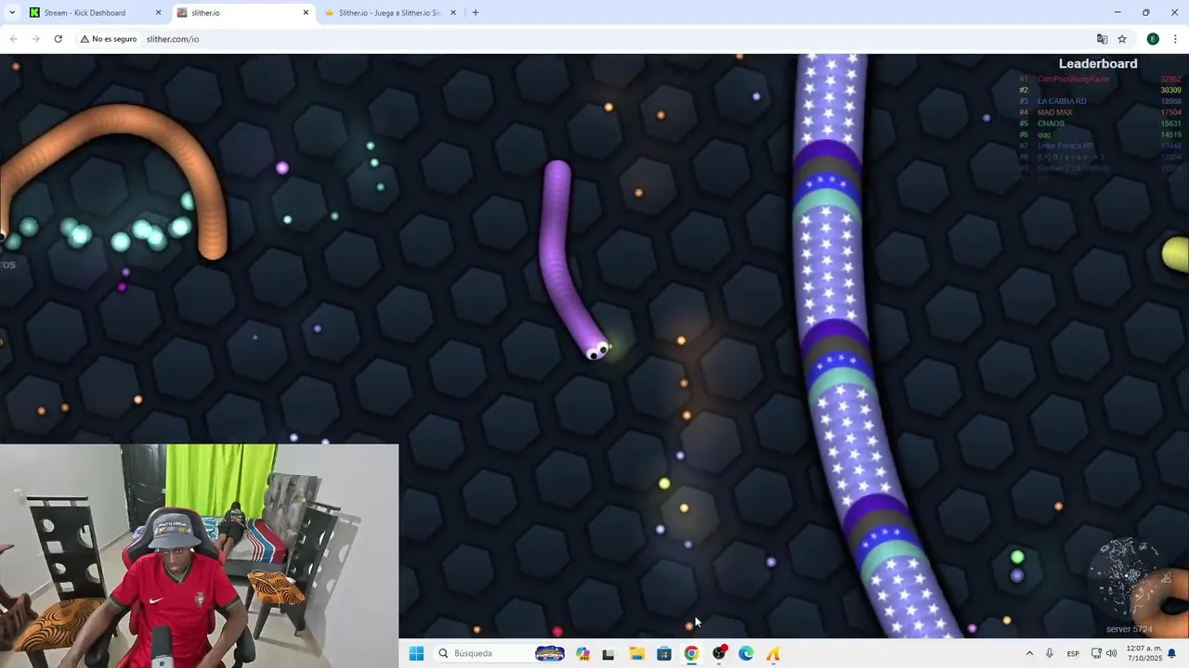Close the active slither.io tab
Image resolution: width=1189 pixels, height=668 pixels.
pyautogui.click(x=306, y=13)
